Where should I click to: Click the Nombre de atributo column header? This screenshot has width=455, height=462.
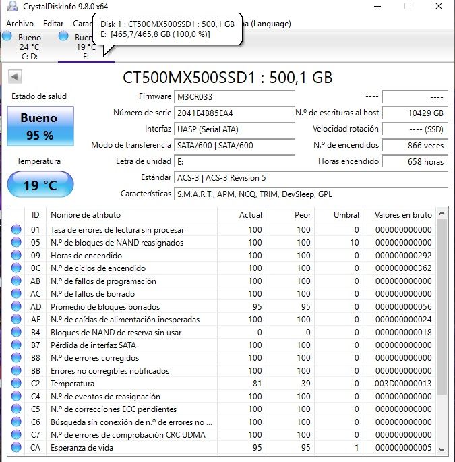point(131,214)
